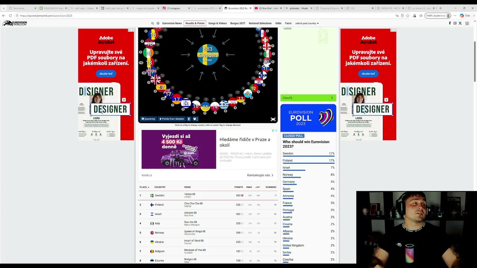The height and width of the screenshot is (268, 477).
Task: Click the Eurovision Poll 2023 banner
Action: pyautogui.click(x=308, y=118)
